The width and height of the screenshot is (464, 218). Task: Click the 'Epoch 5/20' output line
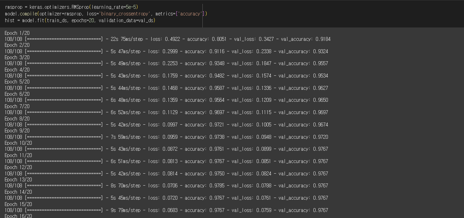pos(17,82)
